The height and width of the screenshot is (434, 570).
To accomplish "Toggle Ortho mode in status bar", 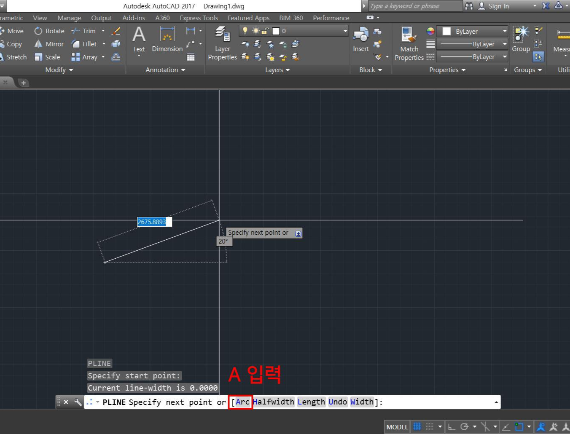I will tap(452, 426).
